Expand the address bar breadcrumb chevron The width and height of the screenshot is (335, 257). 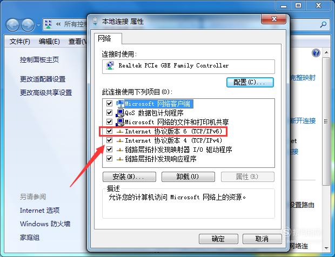coord(58,24)
